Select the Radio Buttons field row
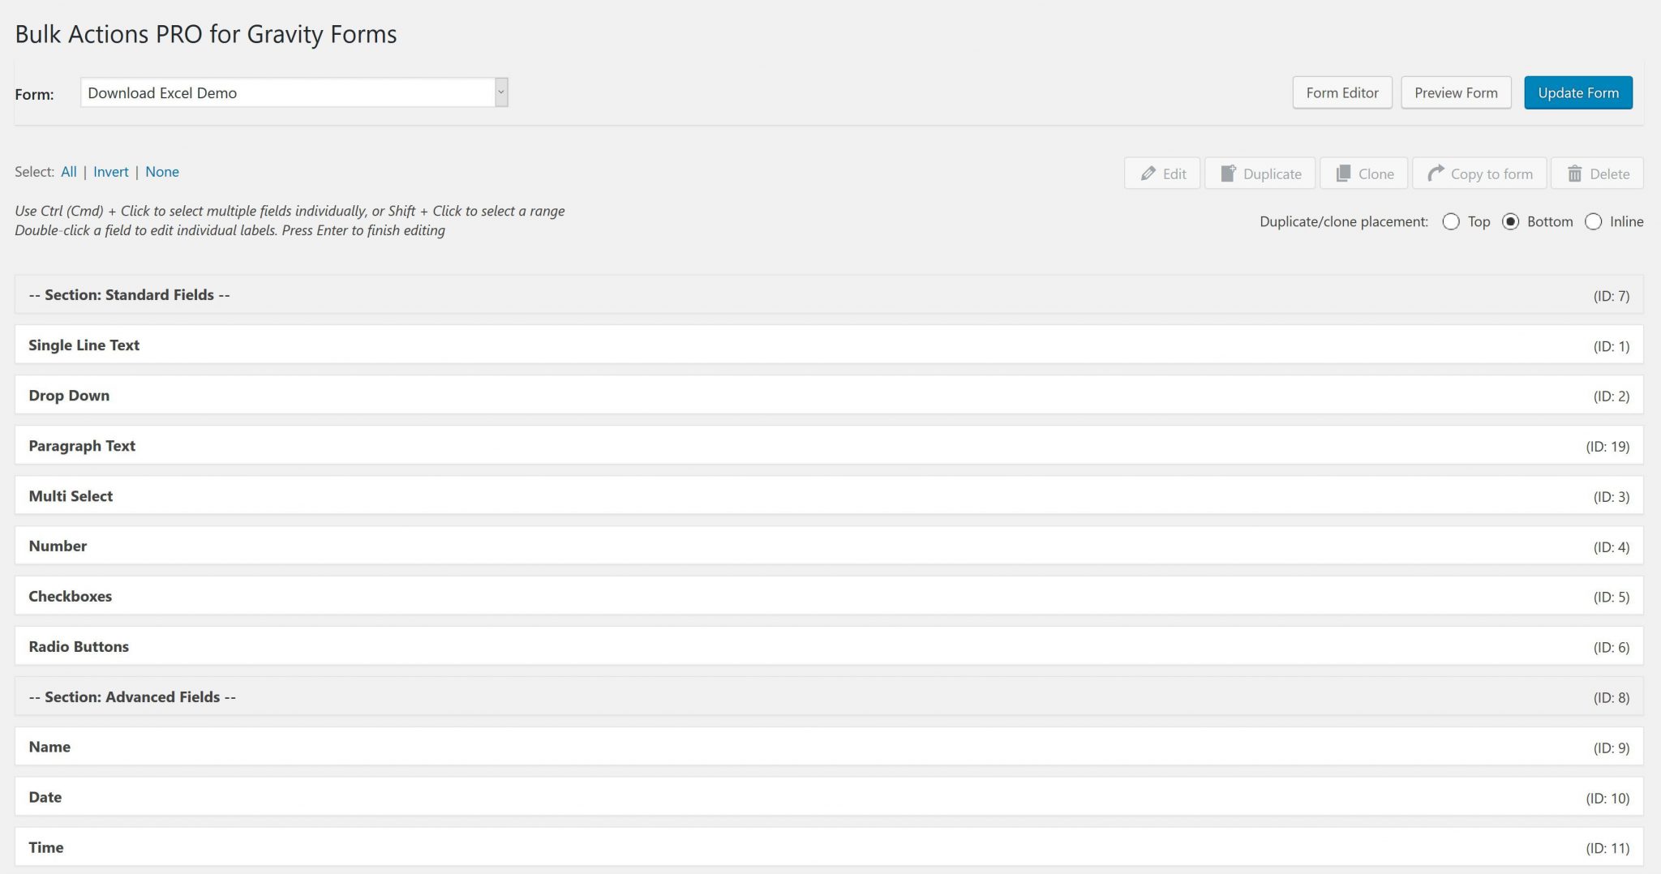Viewport: 1661px width, 874px height. coord(829,647)
